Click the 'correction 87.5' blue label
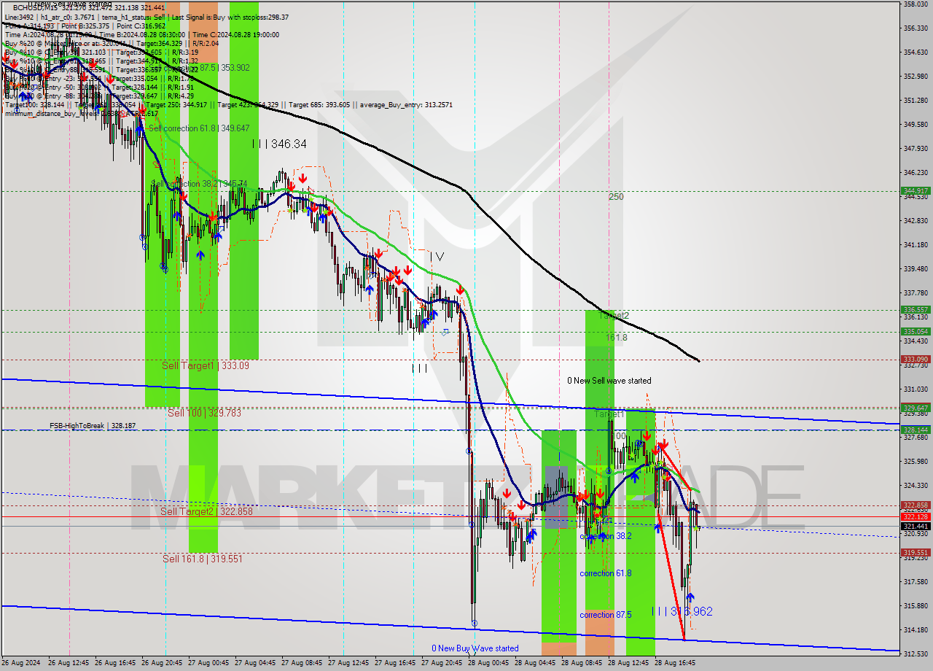The width and height of the screenshot is (933, 671). 606,615
